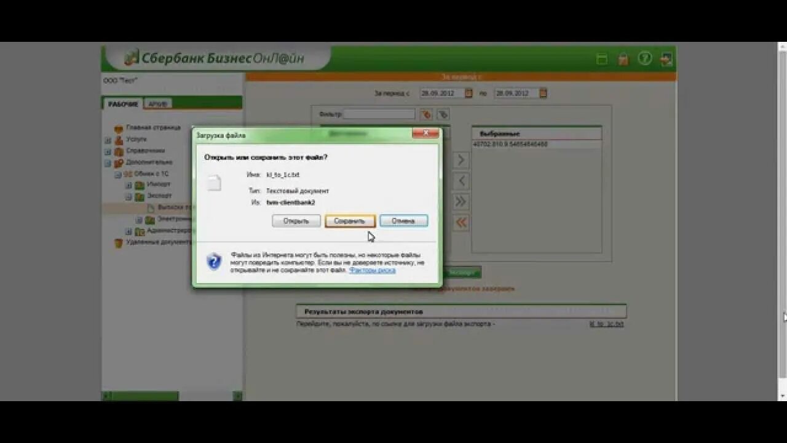Close the Загрузка файла dialog
This screenshot has width=787, height=443.
pyautogui.click(x=425, y=134)
